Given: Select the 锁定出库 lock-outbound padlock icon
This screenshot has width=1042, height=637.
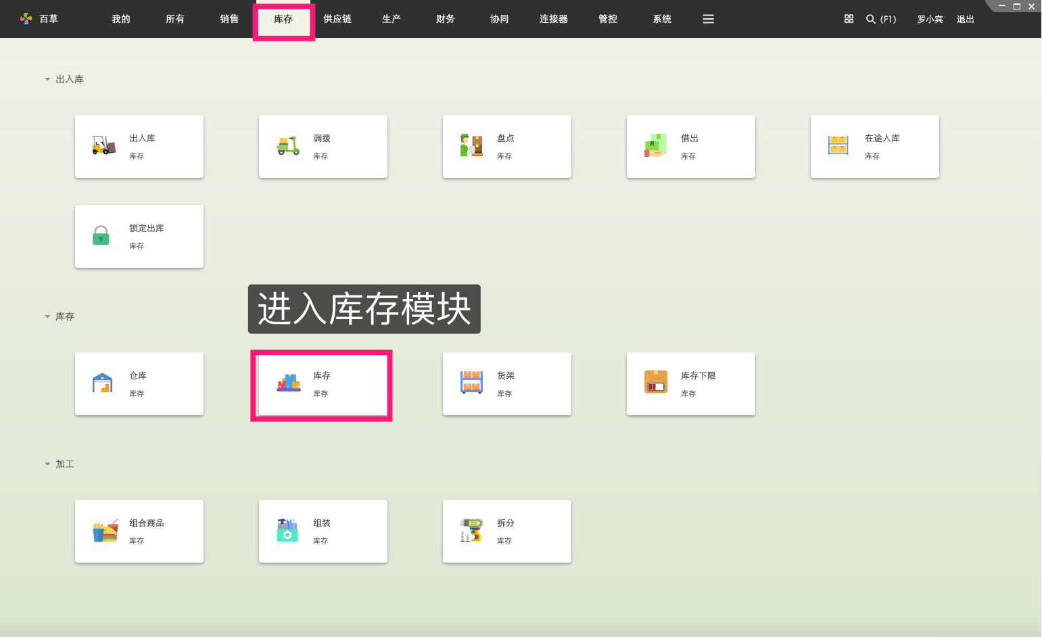Looking at the screenshot, I should click(x=100, y=235).
